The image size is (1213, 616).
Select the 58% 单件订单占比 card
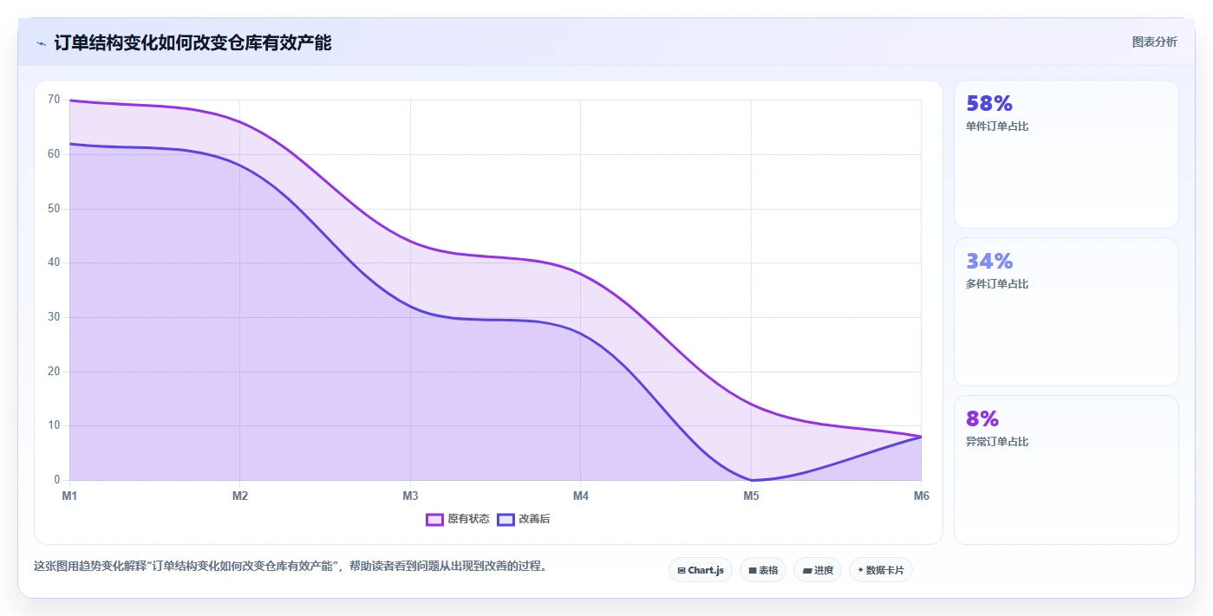click(x=1066, y=154)
